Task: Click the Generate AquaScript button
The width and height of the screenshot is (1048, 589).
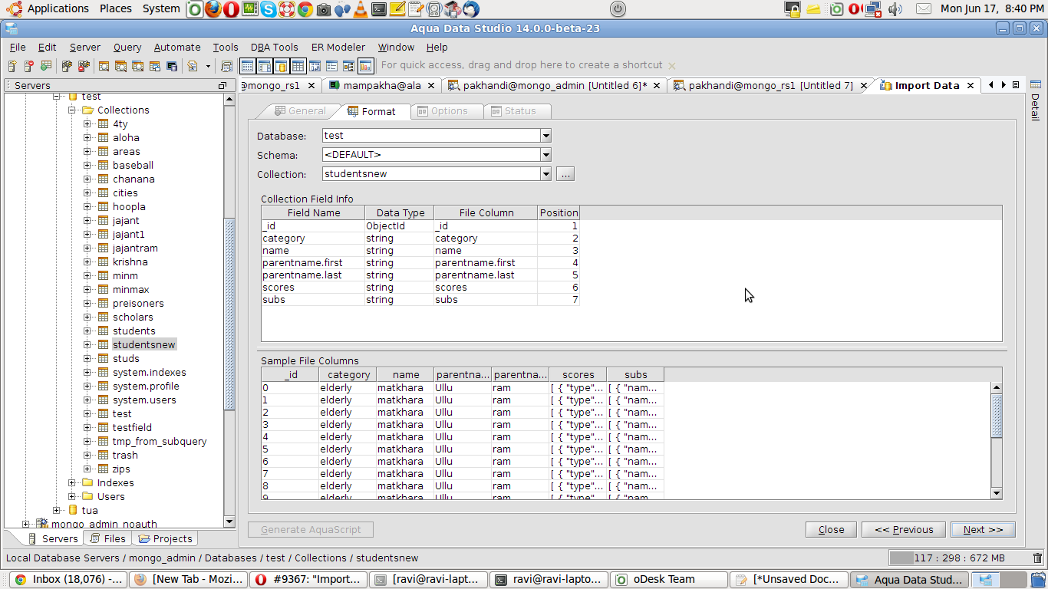Action: pyautogui.click(x=311, y=529)
